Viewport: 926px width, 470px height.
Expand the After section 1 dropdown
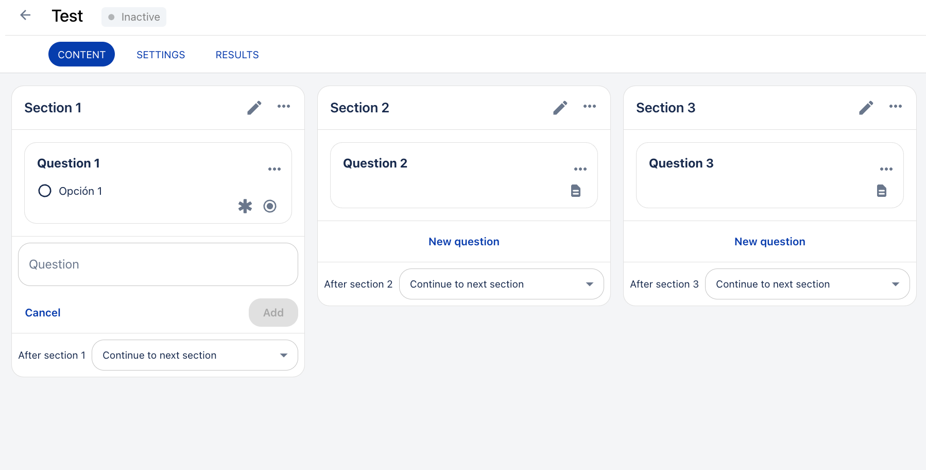coord(195,355)
